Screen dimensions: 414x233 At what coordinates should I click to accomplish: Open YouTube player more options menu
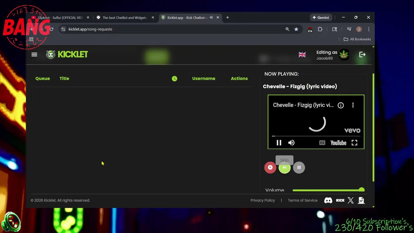(x=353, y=105)
